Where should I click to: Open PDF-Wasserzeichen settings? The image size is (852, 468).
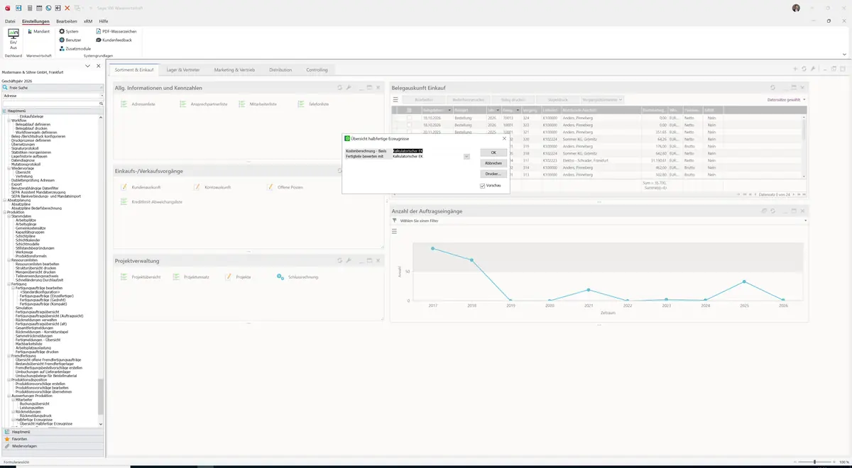coord(116,31)
